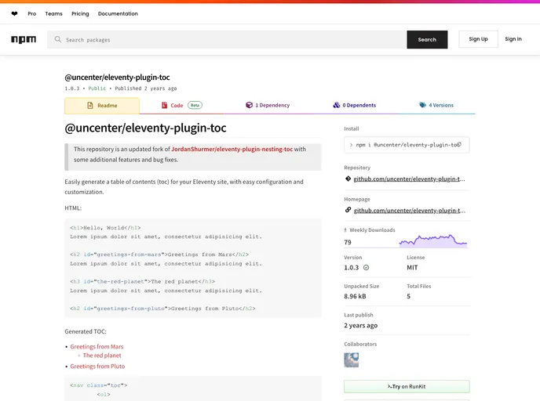Click the Readme file icon
Viewport: 540px width, 401px height.
[x=90, y=106]
